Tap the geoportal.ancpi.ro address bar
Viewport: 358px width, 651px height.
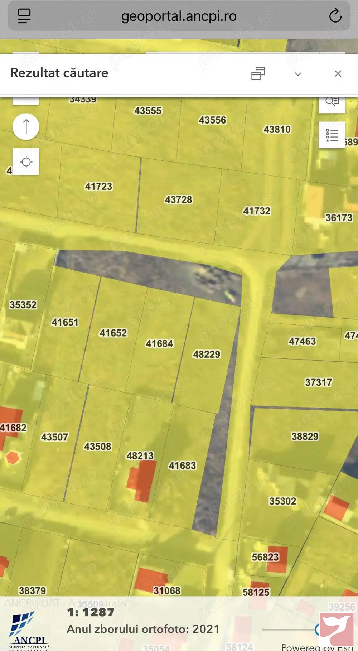(179, 16)
